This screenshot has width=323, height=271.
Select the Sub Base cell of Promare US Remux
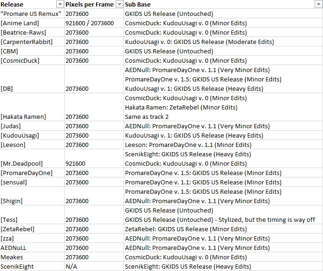tap(223, 14)
